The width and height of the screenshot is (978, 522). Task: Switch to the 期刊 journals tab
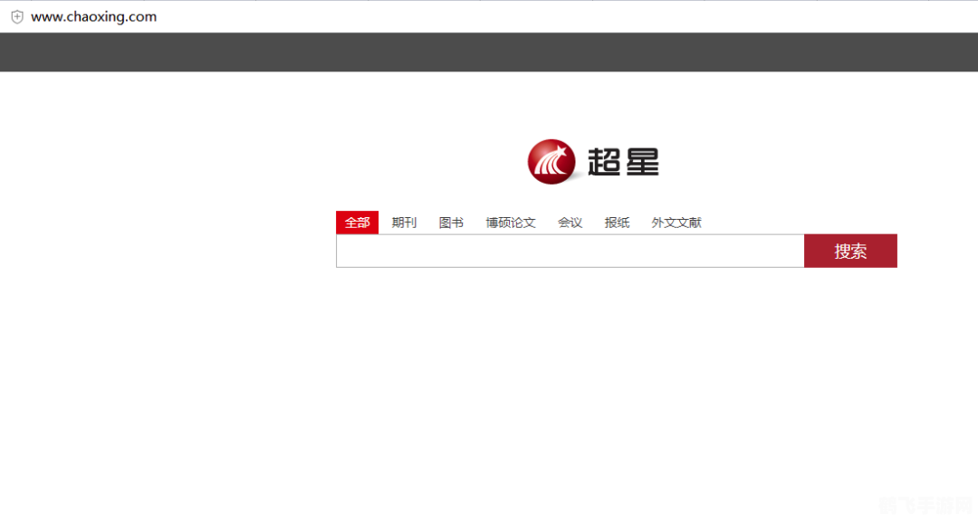[404, 222]
